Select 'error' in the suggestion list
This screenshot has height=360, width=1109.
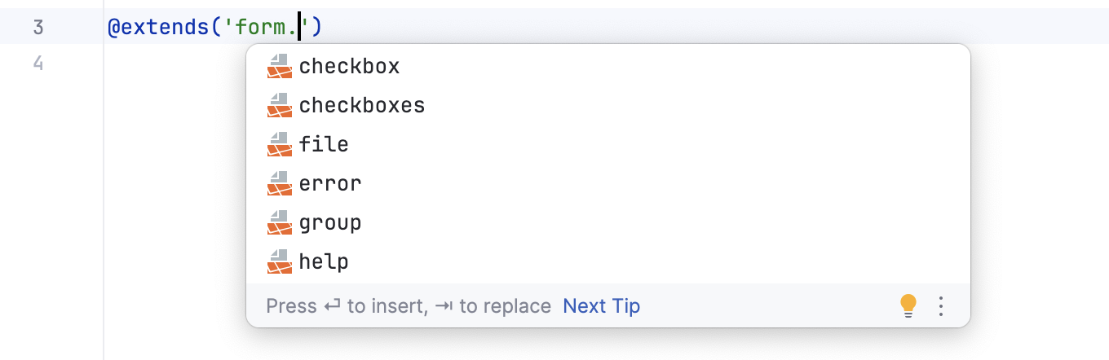pyautogui.click(x=330, y=183)
